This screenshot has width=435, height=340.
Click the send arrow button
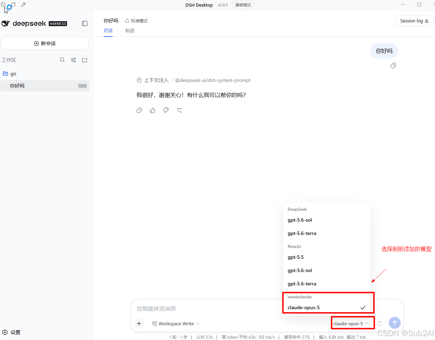pos(395,323)
